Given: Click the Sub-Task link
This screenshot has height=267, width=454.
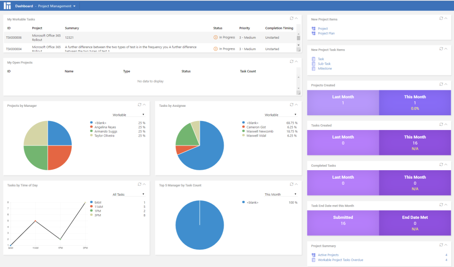Looking at the screenshot, I should pos(324,64).
